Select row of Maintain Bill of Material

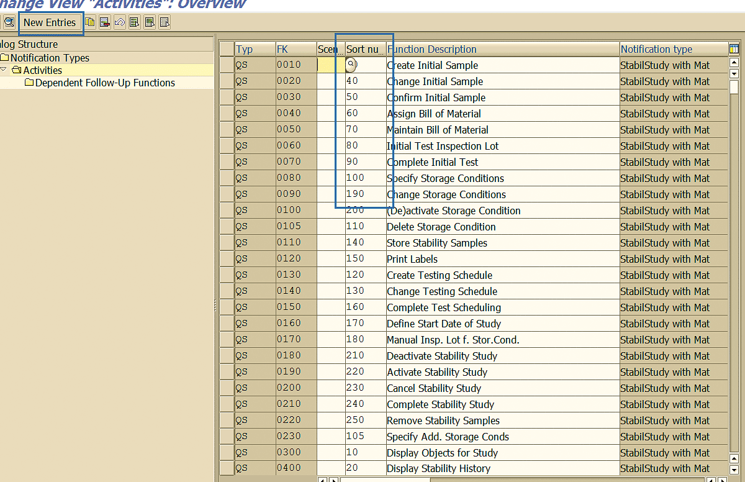point(227,130)
